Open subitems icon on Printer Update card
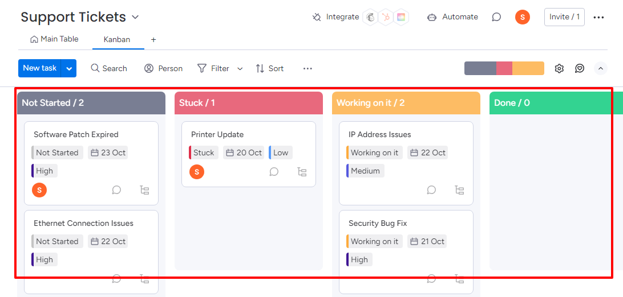623x297 pixels. 302,172
